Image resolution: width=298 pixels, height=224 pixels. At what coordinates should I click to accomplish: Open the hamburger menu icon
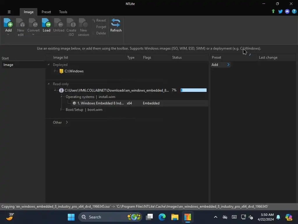(9, 12)
